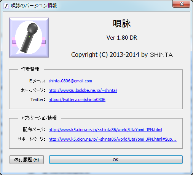Viewport: 193px width, 175px height.
Task: Open the twitter.com/shinta0806 link
Action: click(77, 100)
